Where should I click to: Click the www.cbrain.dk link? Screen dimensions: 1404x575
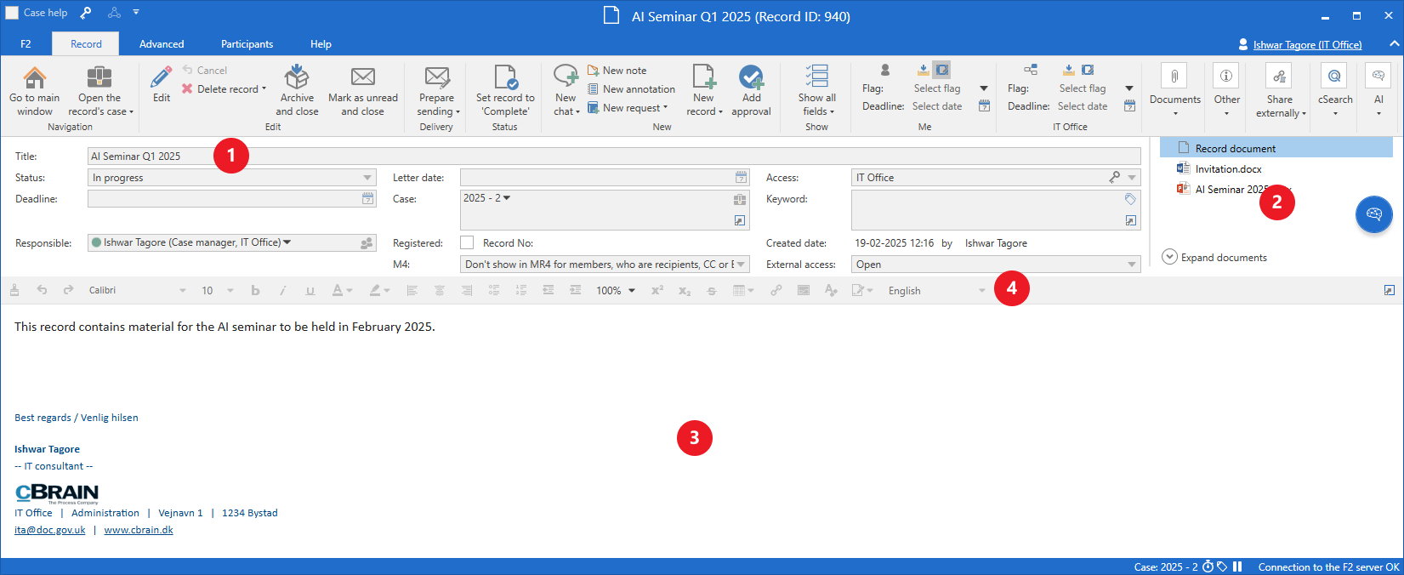coord(139,530)
